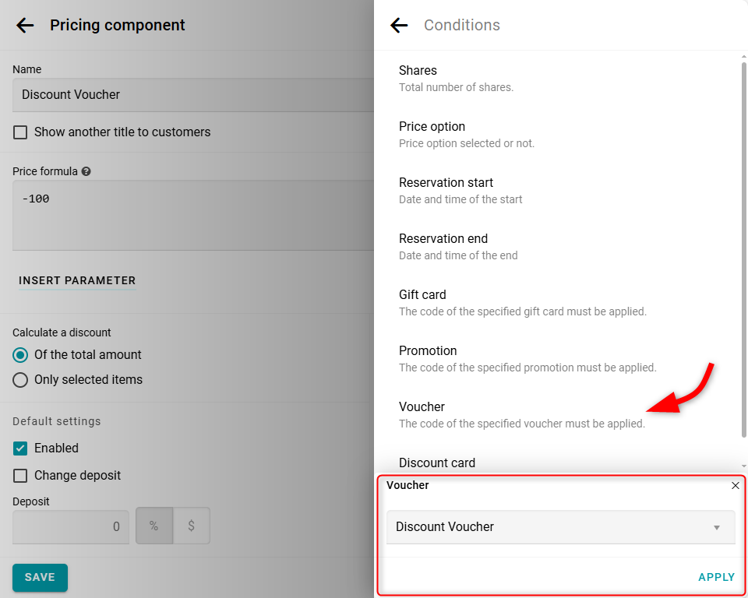This screenshot has height=598, width=748.
Task: Click Price formula help question icon
Action: pyautogui.click(x=86, y=171)
